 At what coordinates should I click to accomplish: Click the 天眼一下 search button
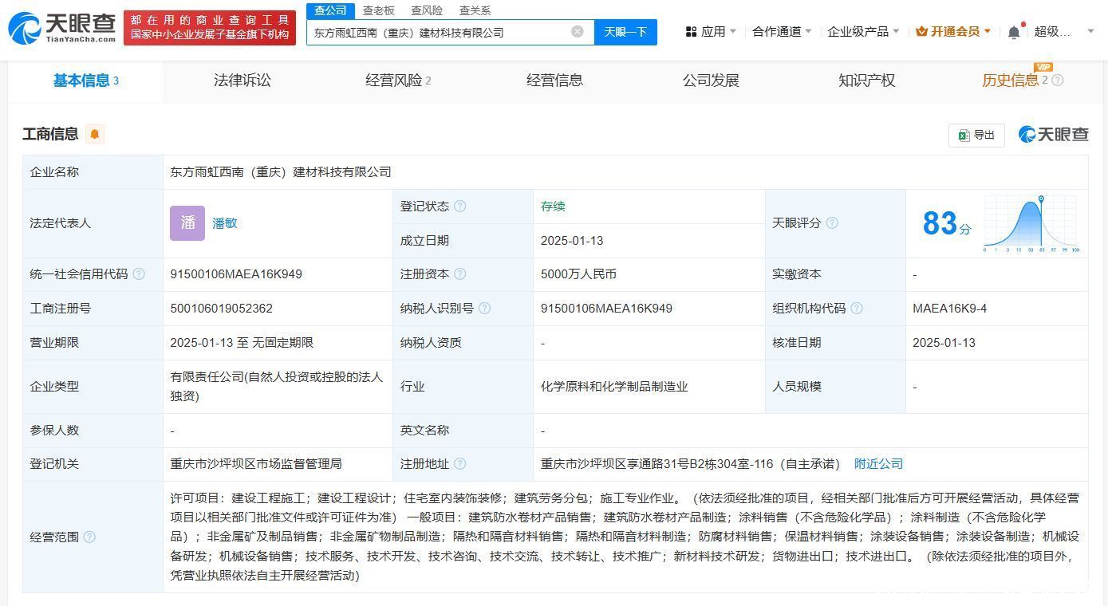pyautogui.click(x=625, y=32)
